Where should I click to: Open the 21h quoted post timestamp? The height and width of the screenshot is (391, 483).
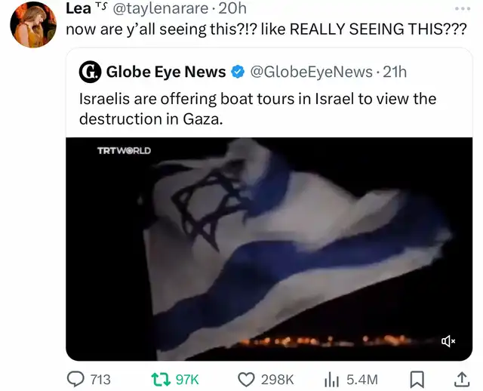click(395, 72)
